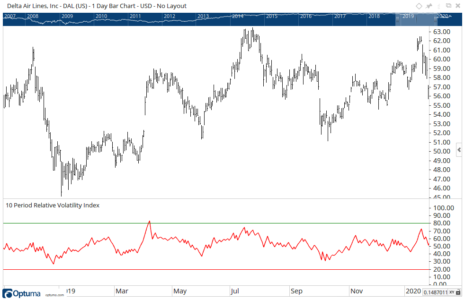Image resolution: width=465 pixels, height=300 pixels.
Task: Click the May date axis label
Action: (x=180, y=291)
